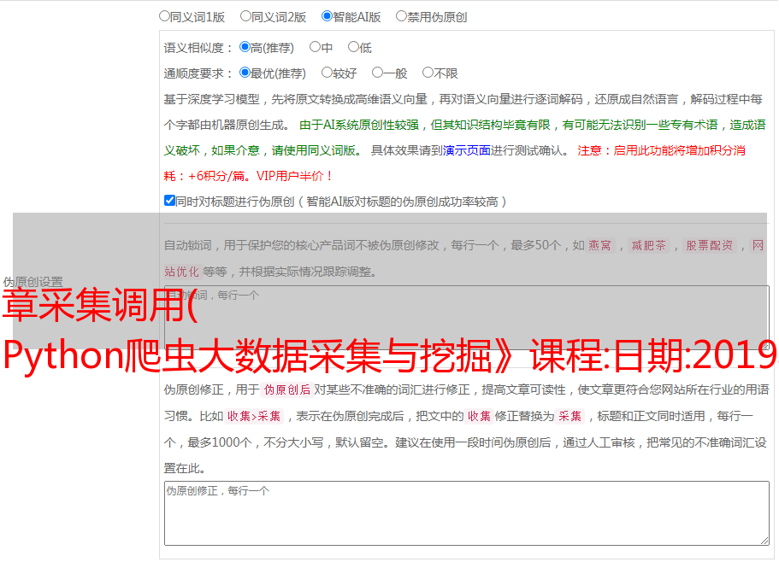The height and width of the screenshot is (562, 779).
Task: Select the 同义词1版 radio option
Action: (x=164, y=16)
